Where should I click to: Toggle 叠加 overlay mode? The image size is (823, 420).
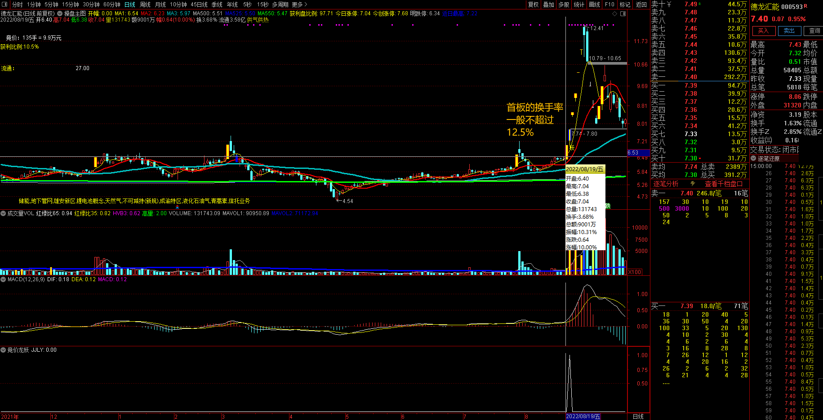click(549, 4)
